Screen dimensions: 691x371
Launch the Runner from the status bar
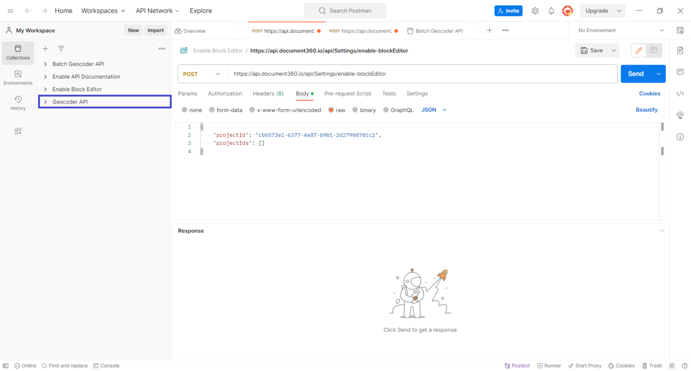coord(549,366)
